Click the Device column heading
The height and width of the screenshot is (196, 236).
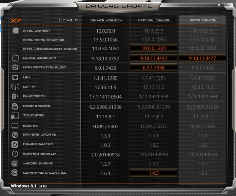69,20
